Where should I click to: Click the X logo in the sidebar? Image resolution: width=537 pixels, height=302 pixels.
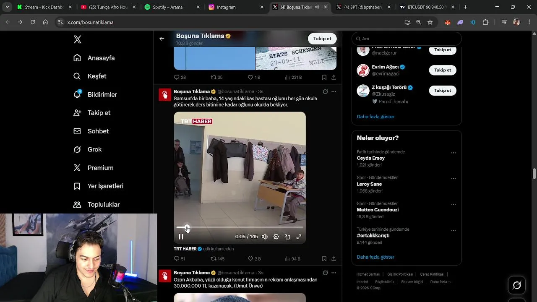coord(77,39)
